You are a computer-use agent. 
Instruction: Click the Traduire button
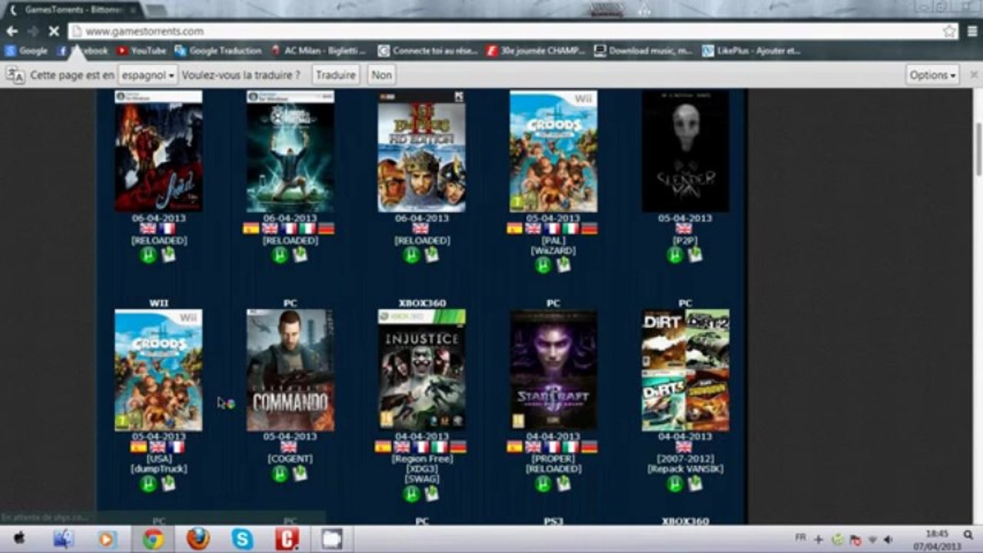pos(336,75)
